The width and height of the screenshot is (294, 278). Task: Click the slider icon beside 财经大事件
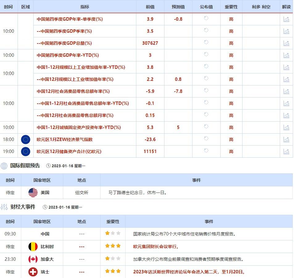(4, 207)
